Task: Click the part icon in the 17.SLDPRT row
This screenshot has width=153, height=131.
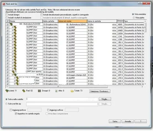Action: (15, 60)
